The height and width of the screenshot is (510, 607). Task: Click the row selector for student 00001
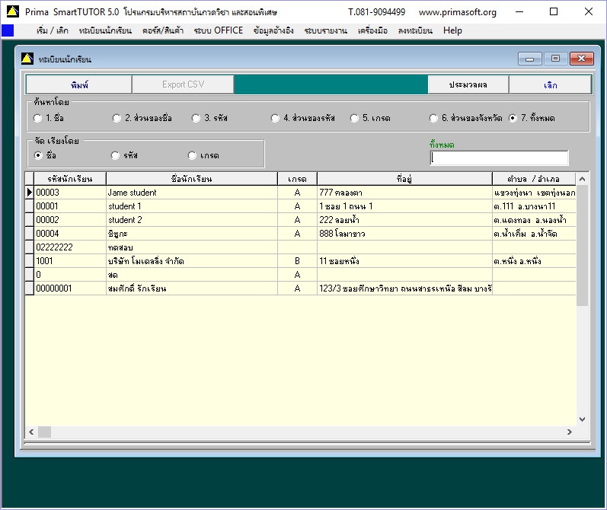pyautogui.click(x=30, y=206)
